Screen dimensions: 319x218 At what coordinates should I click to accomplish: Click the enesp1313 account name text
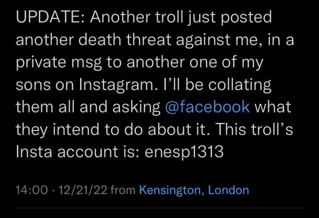184,152
